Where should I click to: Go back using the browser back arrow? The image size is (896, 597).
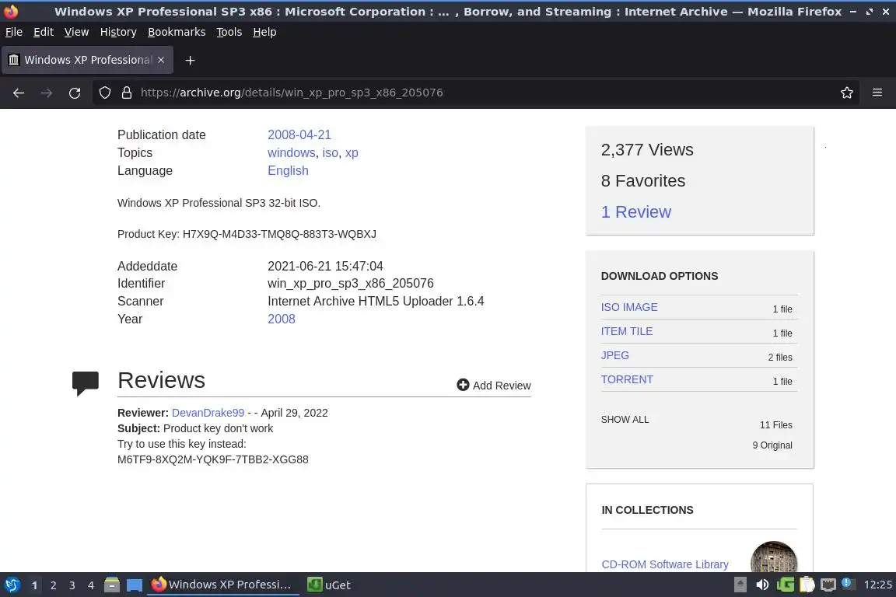pos(19,93)
